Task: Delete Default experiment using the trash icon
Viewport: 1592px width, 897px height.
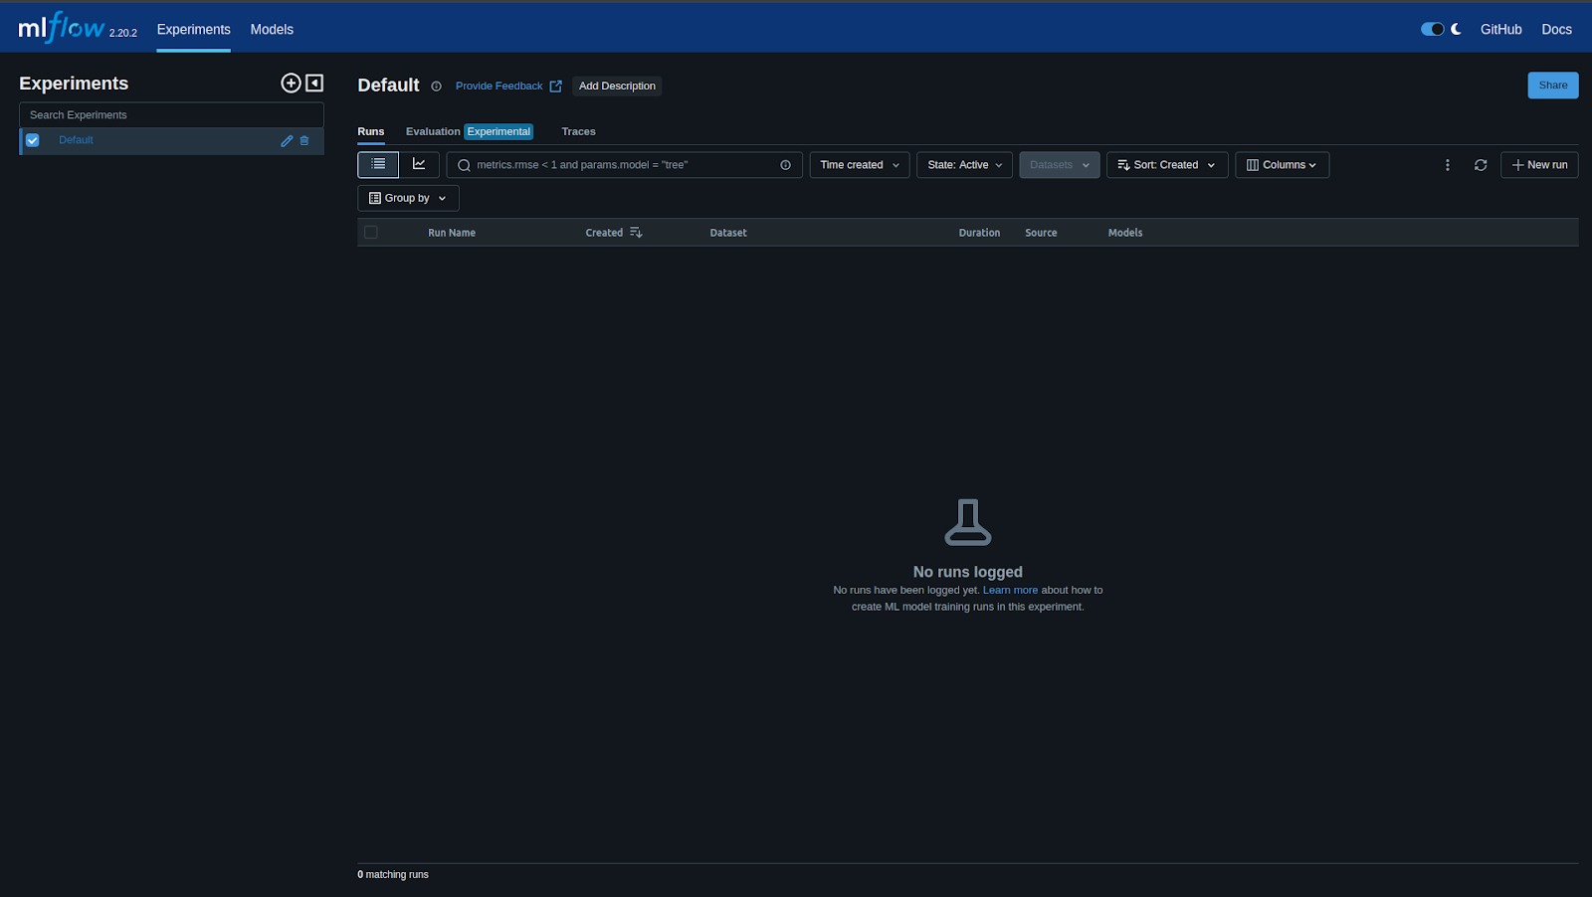Action: 304,141
